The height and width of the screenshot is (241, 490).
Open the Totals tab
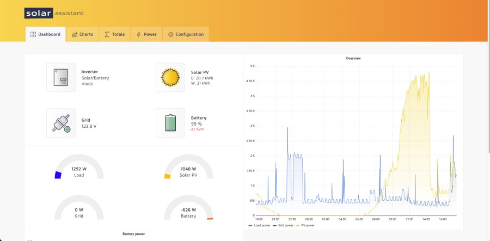(x=115, y=34)
